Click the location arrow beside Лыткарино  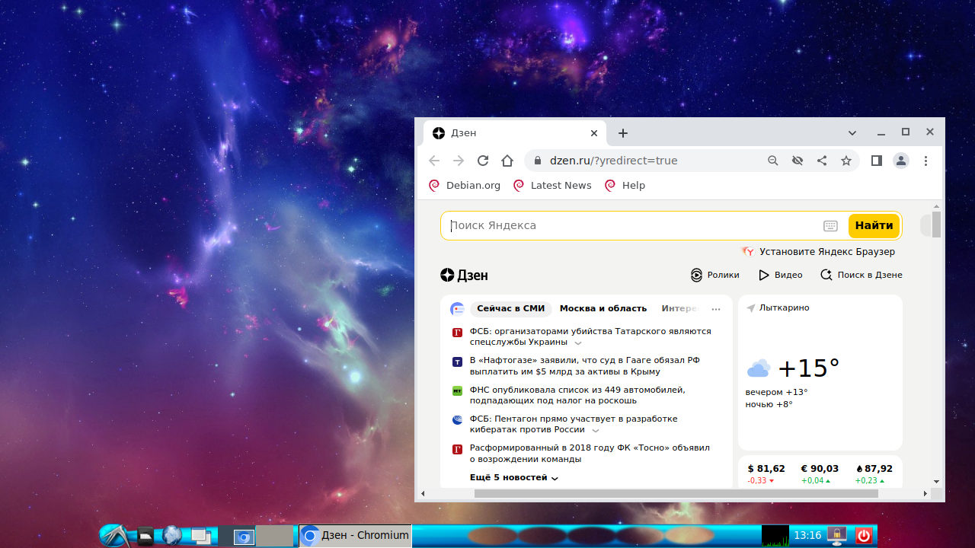[x=751, y=307]
